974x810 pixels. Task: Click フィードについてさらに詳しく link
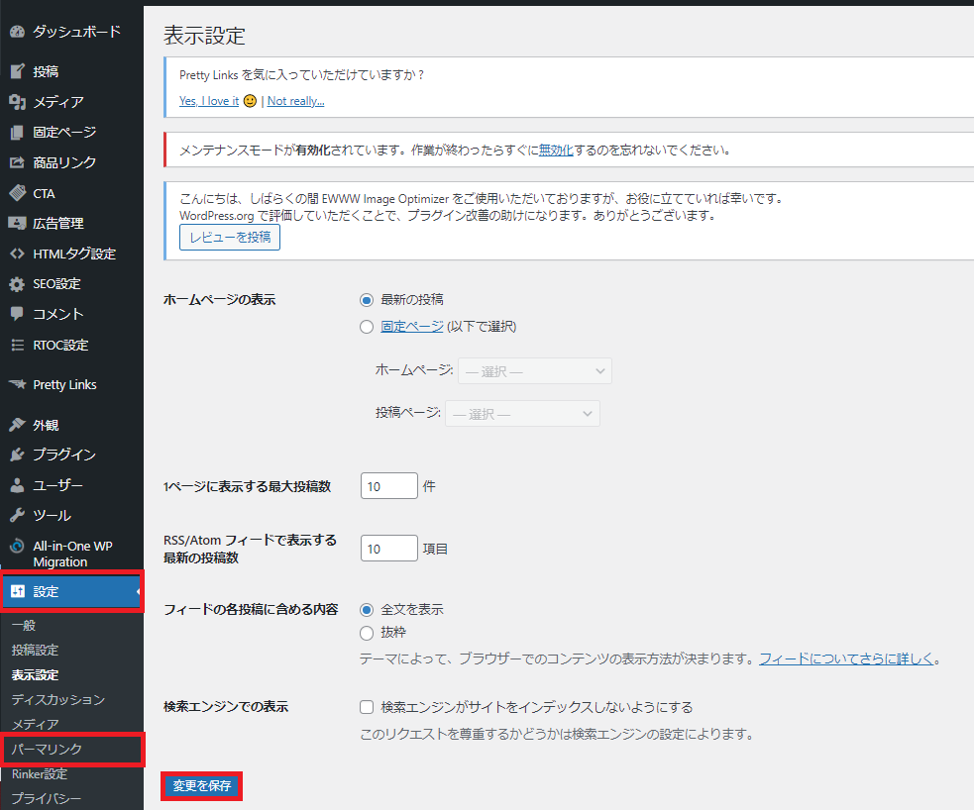[x=846, y=658]
